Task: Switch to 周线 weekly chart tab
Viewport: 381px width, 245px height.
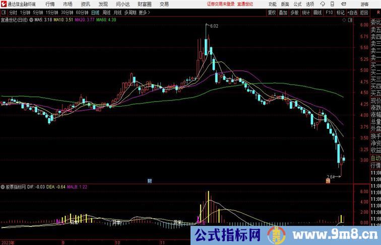Action: click(106, 13)
